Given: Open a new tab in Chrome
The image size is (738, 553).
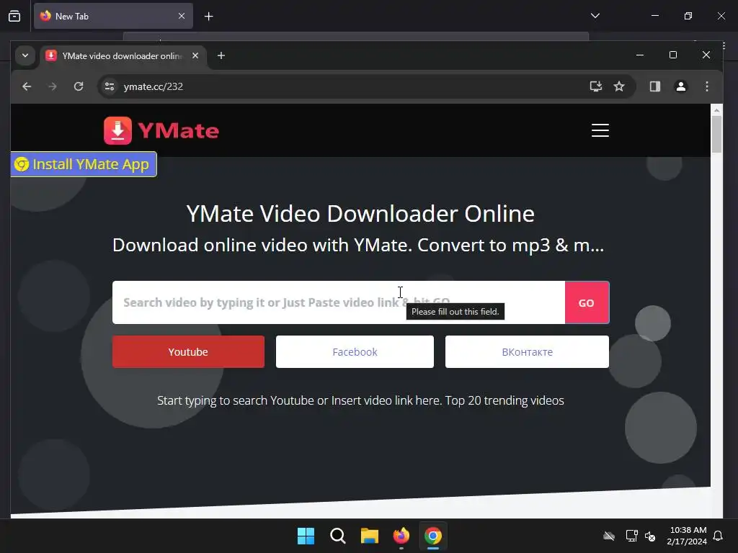Looking at the screenshot, I should click(x=221, y=55).
